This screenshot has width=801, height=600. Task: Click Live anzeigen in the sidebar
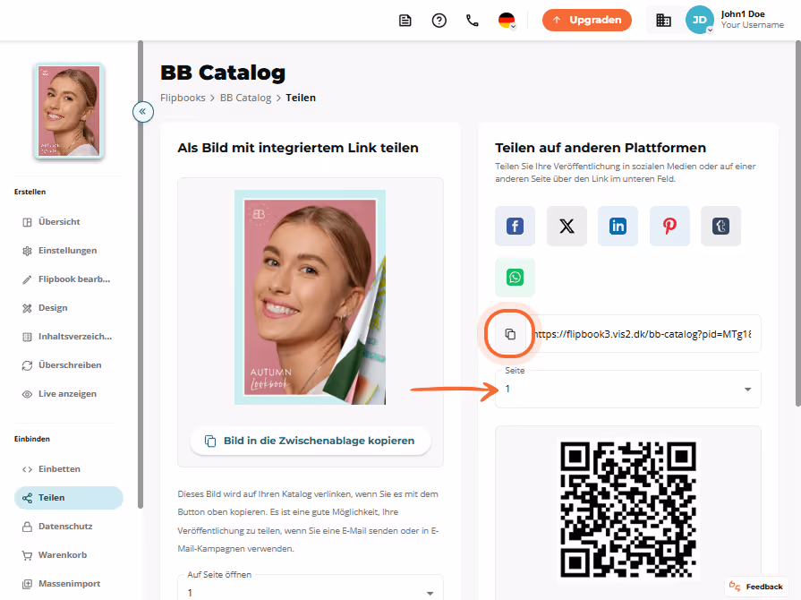pos(69,393)
